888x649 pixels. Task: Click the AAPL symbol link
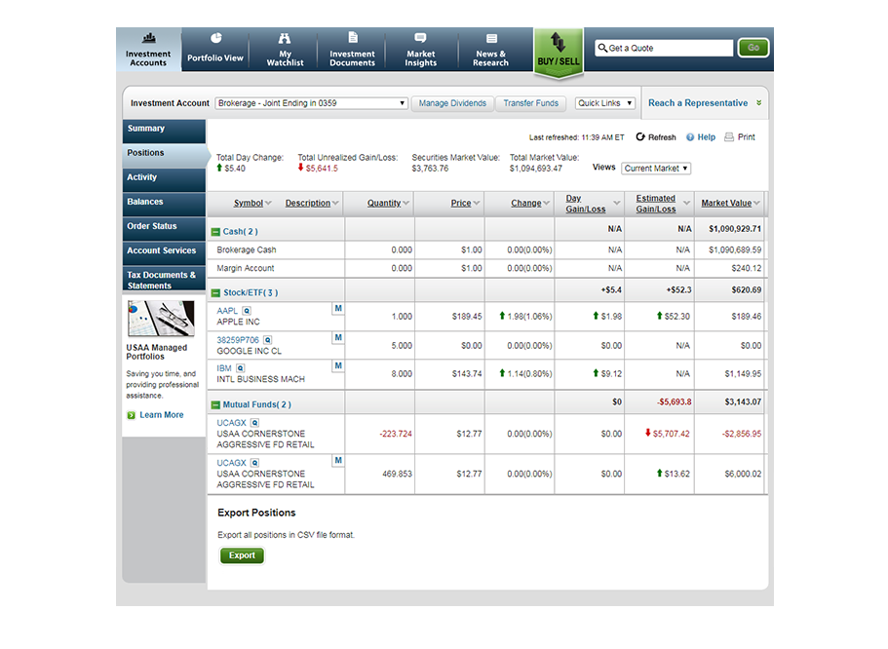[x=227, y=311]
